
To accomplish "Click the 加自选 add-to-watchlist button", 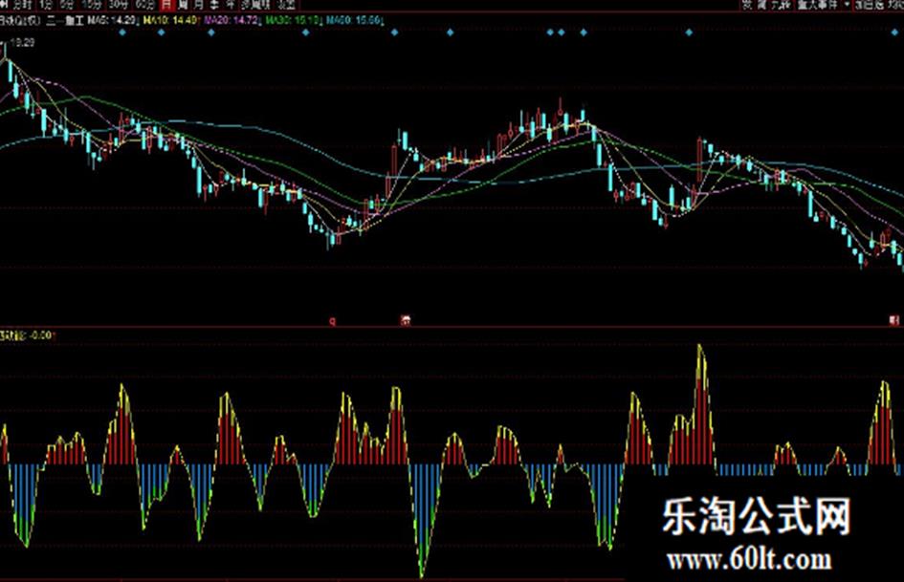I will pyautogui.click(x=870, y=5).
